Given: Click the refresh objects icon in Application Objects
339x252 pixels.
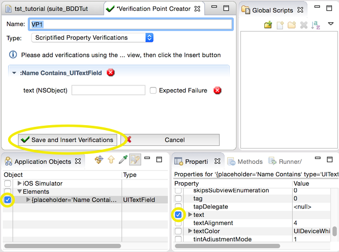Looking at the screenshot, I should pos(99,160).
